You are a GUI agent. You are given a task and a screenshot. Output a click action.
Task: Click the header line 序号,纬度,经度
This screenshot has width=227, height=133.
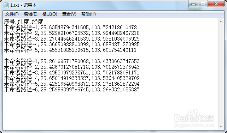(x=23, y=22)
